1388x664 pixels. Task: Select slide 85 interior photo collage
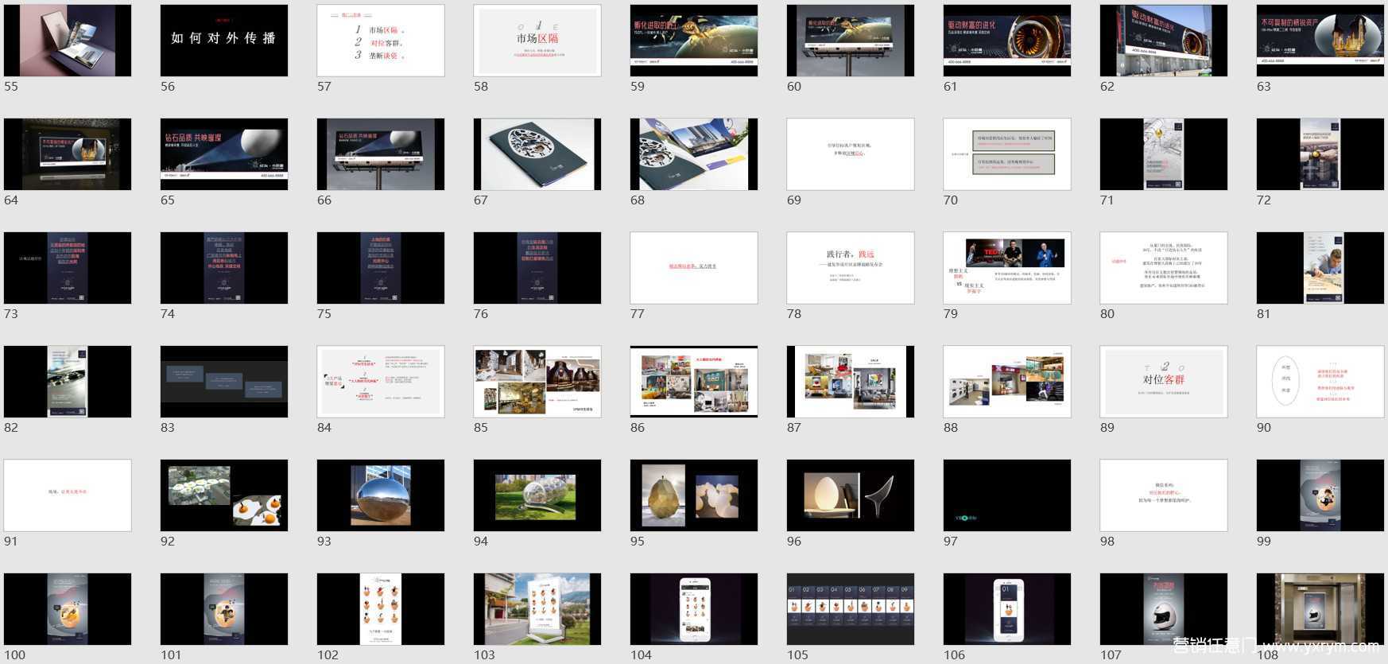(x=537, y=382)
